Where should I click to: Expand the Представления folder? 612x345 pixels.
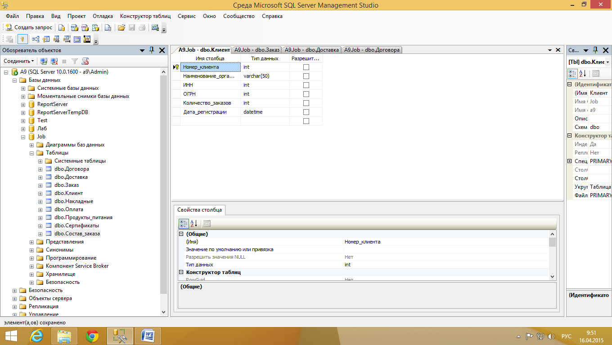click(x=31, y=242)
